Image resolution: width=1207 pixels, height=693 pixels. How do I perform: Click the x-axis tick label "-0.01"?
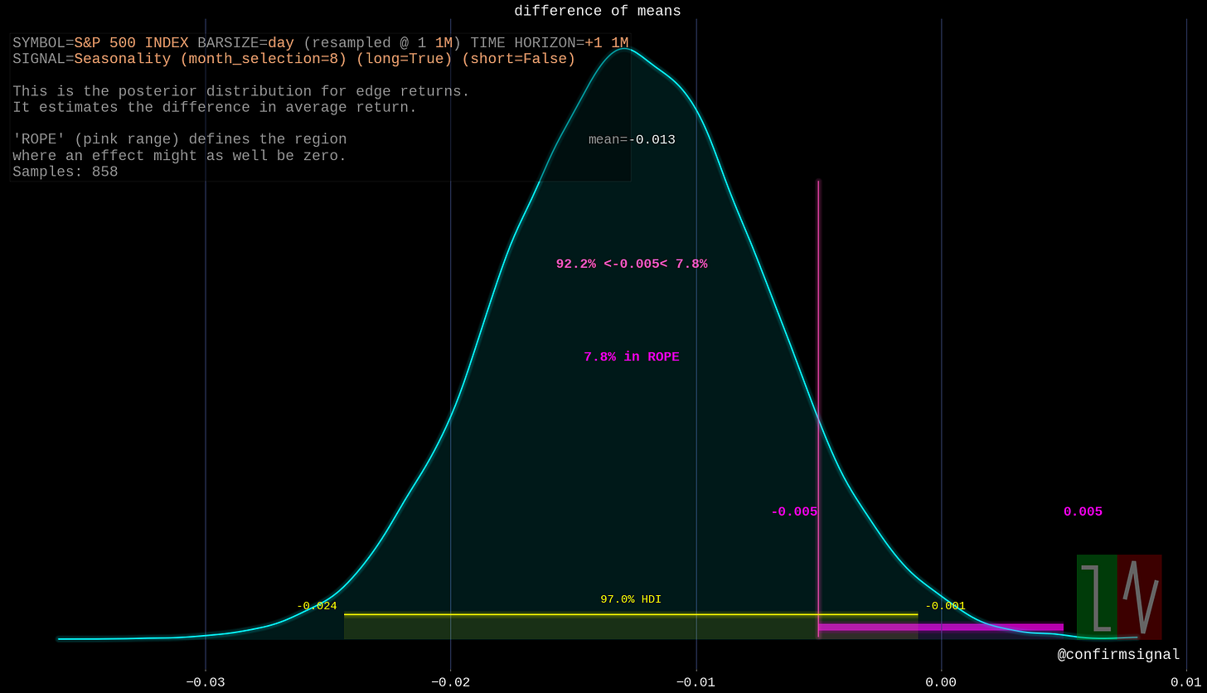(x=696, y=681)
